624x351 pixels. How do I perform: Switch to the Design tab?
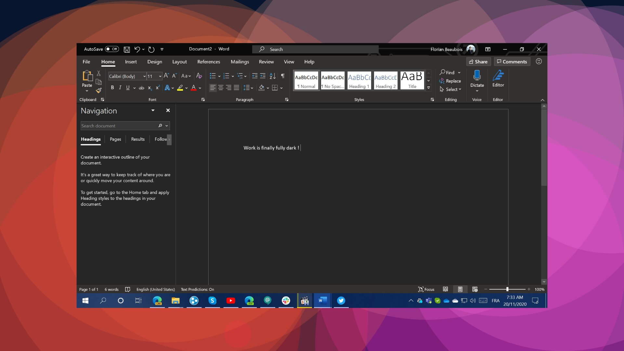(x=154, y=62)
